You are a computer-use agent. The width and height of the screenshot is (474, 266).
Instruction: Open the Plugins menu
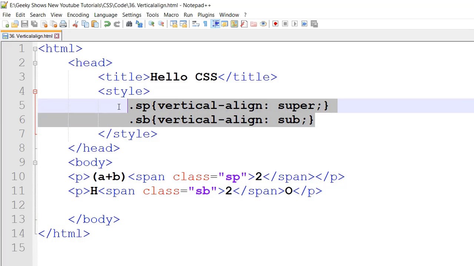(x=206, y=15)
